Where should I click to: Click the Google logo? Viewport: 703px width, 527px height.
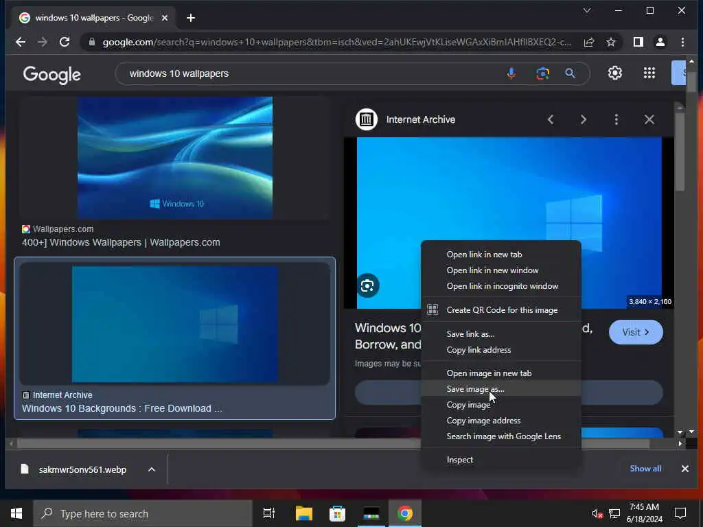(52, 74)
